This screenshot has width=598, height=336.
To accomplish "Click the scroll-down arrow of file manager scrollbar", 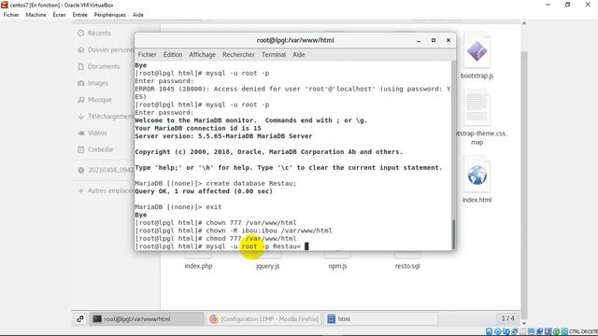I will pos(524,323).
